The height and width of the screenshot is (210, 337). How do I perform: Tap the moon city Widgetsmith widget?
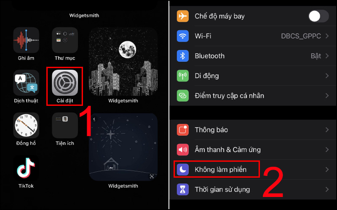click(123, 61)
